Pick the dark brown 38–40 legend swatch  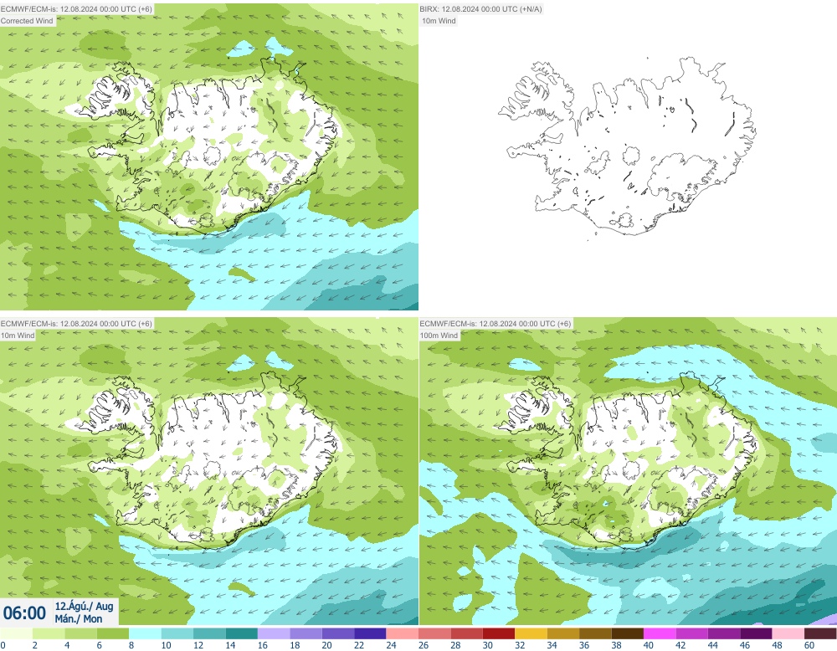(x=628, y=633)
